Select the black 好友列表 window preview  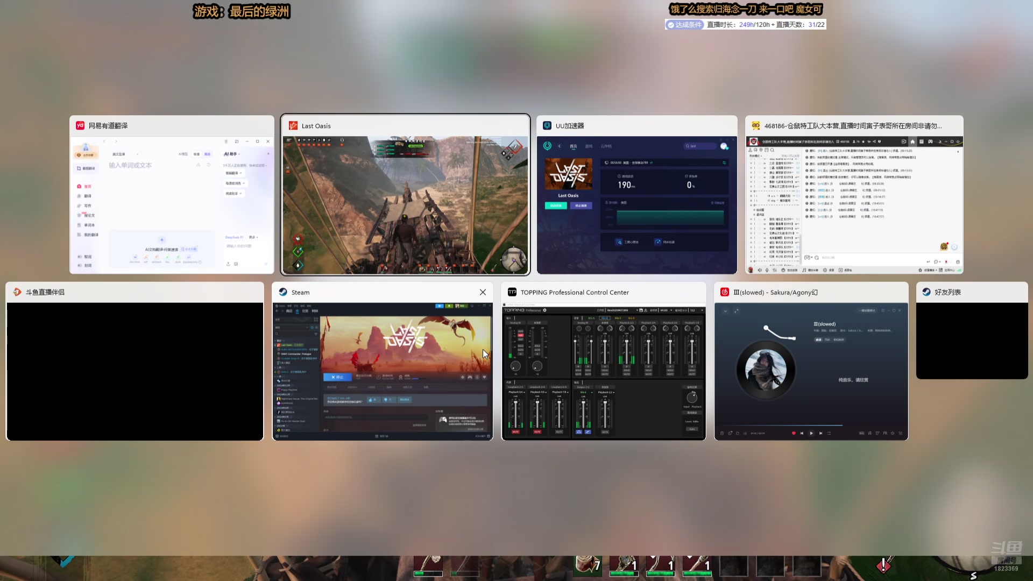pyautogui.click(x=972, y=341)
